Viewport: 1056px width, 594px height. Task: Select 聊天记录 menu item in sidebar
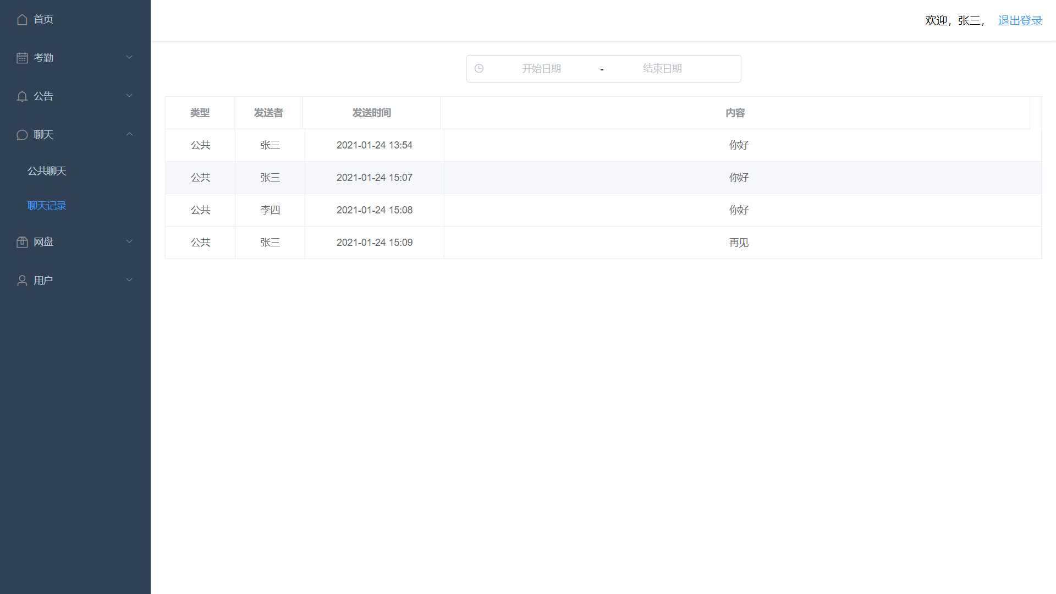(x=46, y=205)
